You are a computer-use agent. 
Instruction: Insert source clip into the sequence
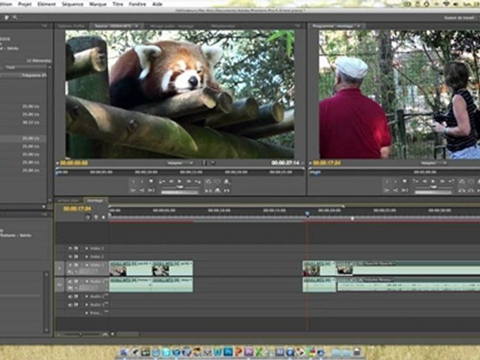pyautogui.click(x=208, y=190)
